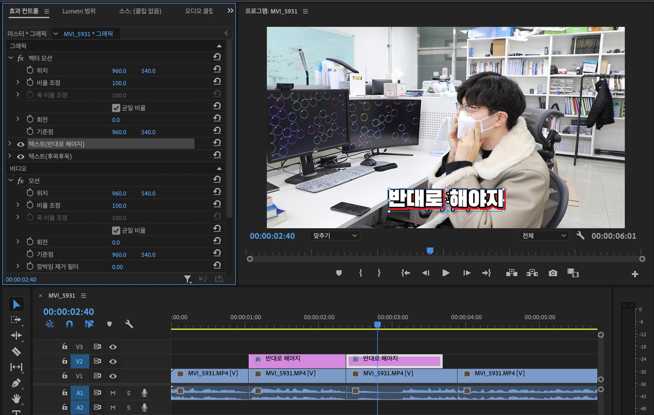Add marker in program monitor

[339, 273]
